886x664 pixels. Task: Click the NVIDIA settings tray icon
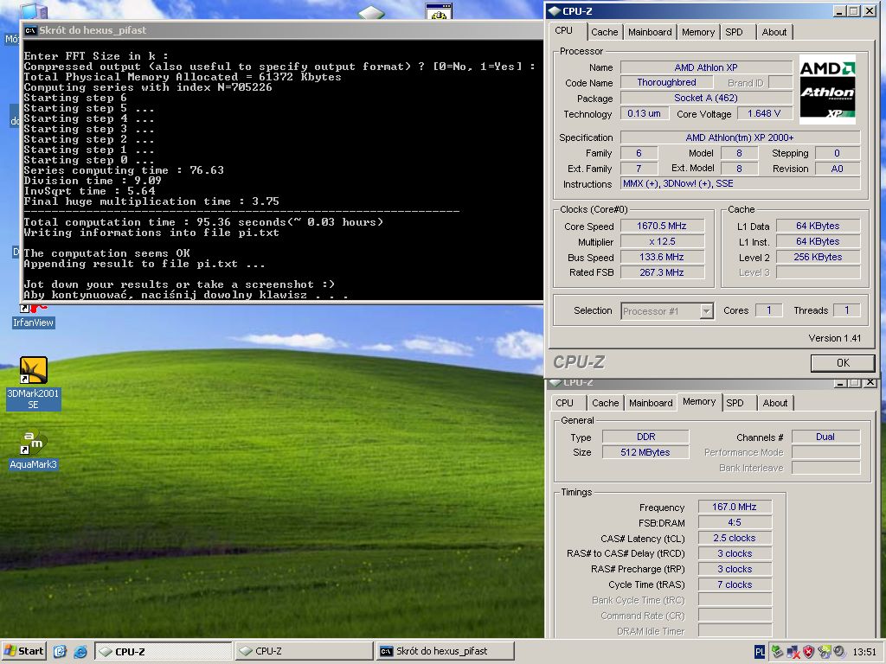(x=825, y=652)
